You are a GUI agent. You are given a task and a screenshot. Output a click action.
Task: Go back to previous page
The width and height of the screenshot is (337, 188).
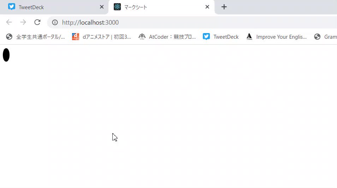tap(9, 22)
